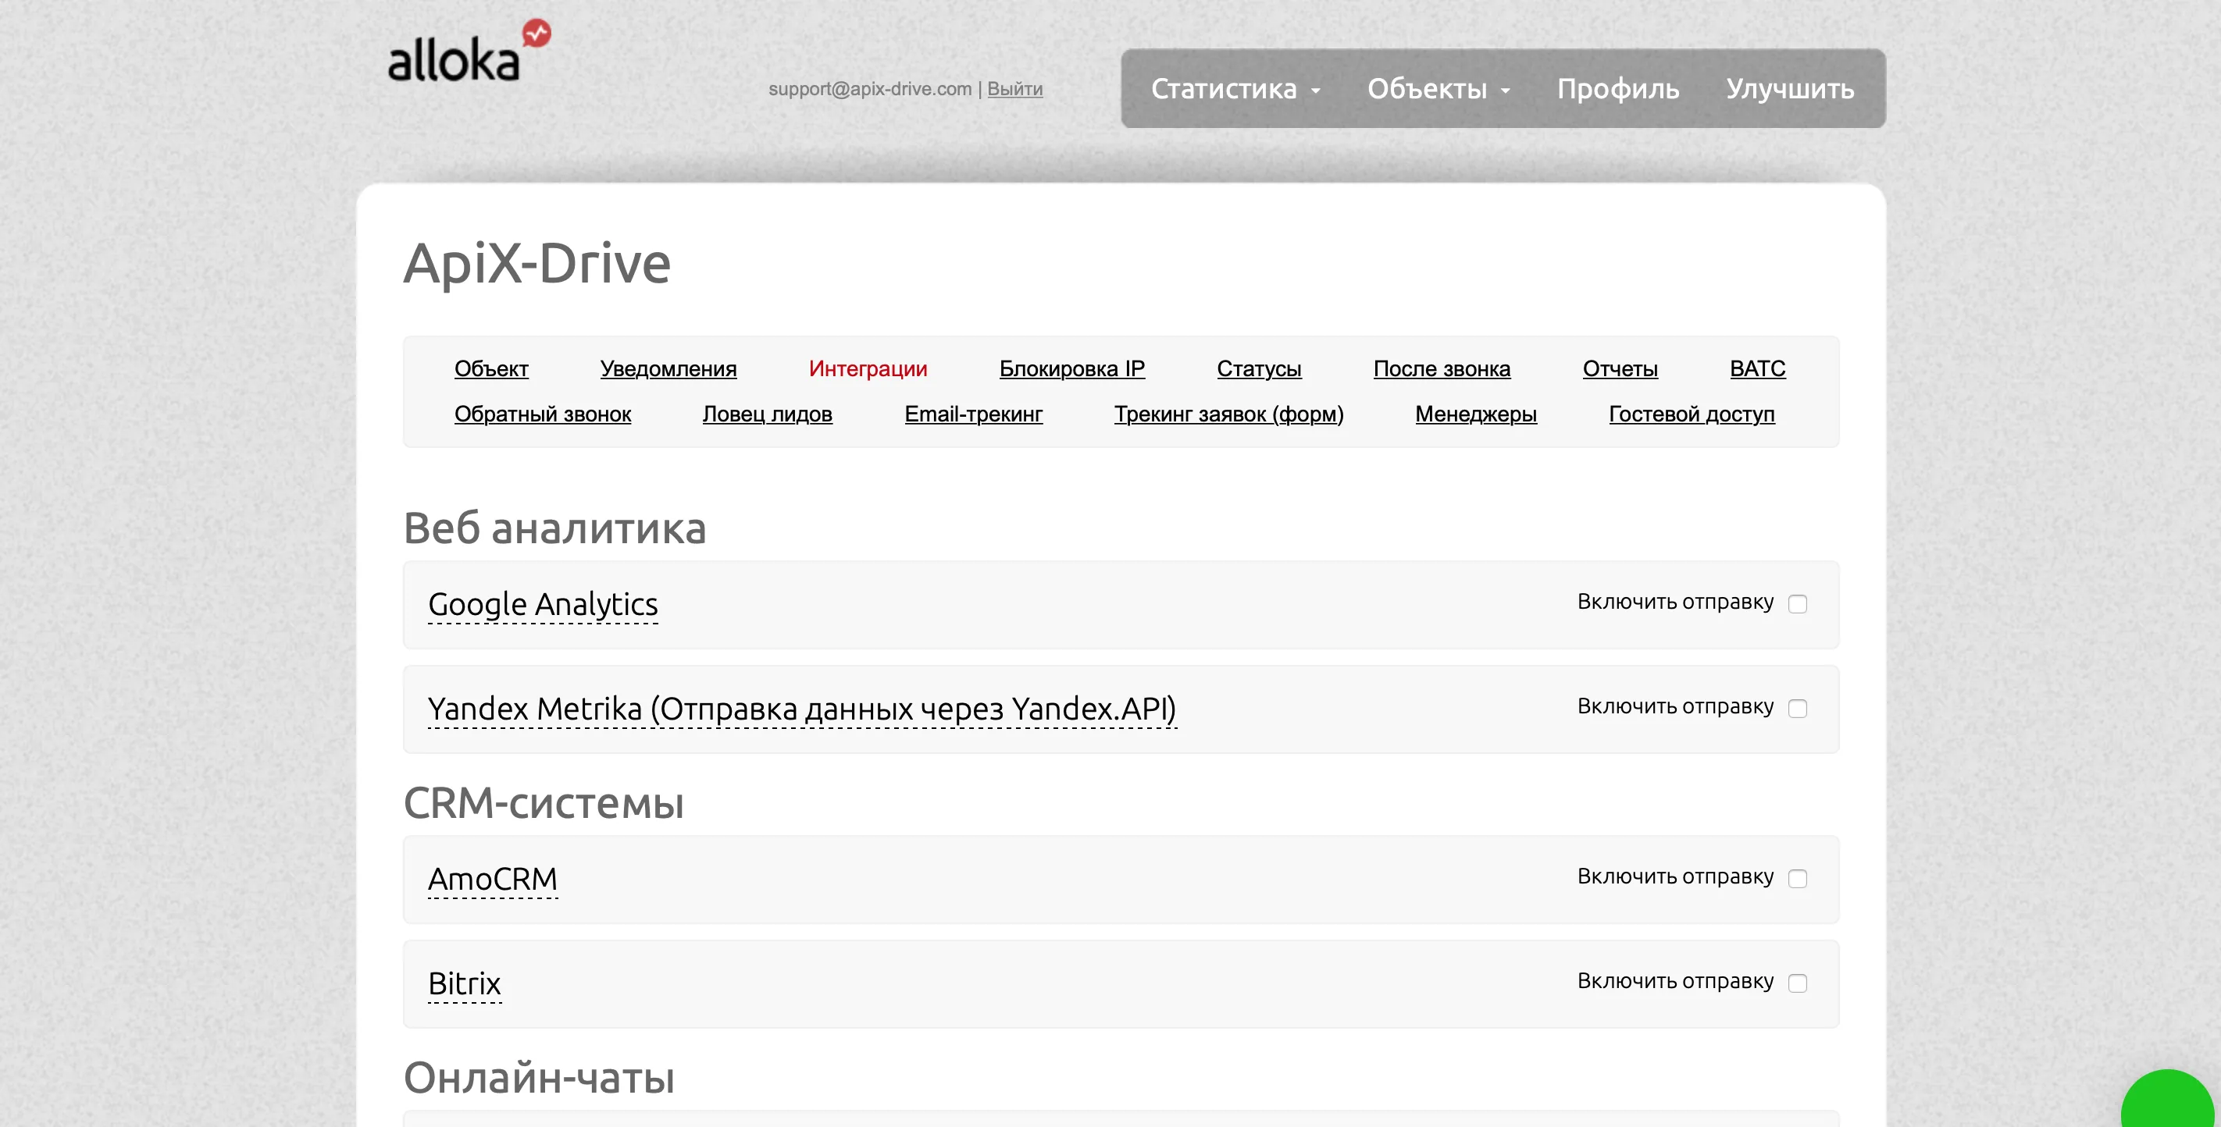Expand the Bitrix integration section
Screen dimensions: 2221x1127
coord(465,984)
